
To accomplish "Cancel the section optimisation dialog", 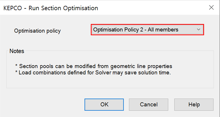I will [148, 104].
